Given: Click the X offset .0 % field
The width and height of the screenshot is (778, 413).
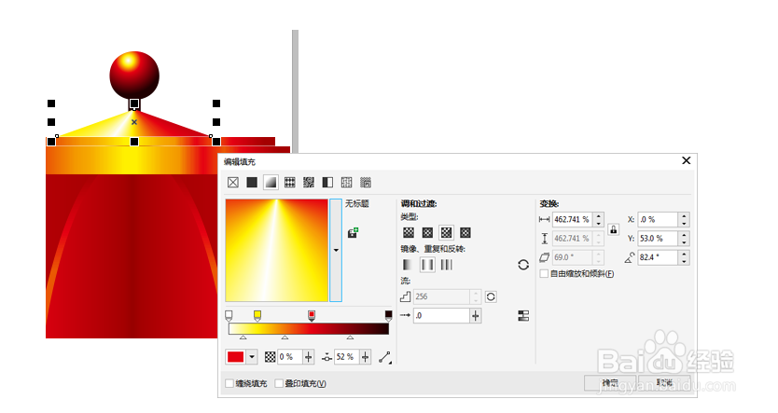Looking at the screenshot, I should click(659, 219).
